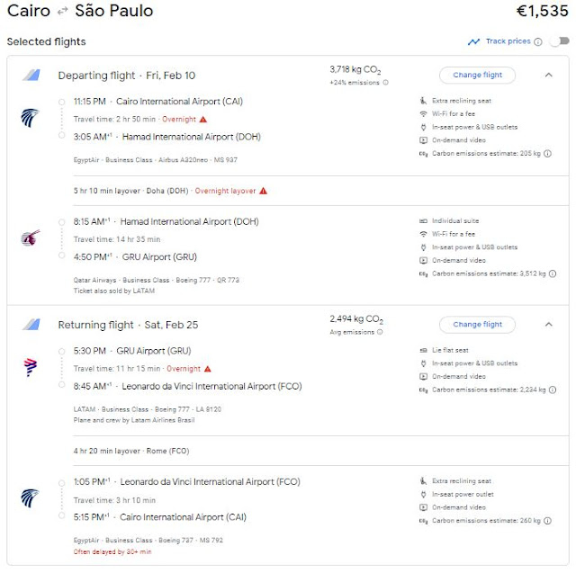Screen dimensions: 576x573
Task: Open info for 260 kg carbon estimate
Action: tap(551, 523)
